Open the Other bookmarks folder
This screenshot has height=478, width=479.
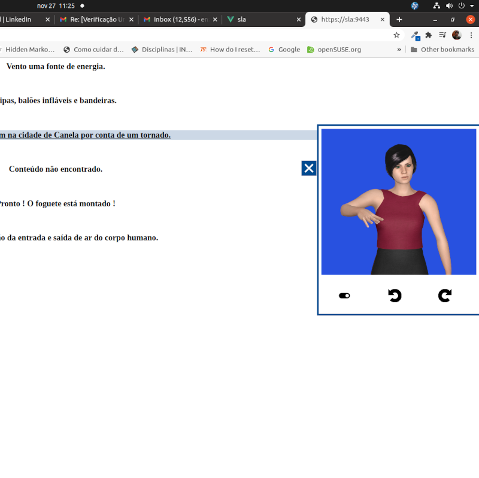coord(442,50)
